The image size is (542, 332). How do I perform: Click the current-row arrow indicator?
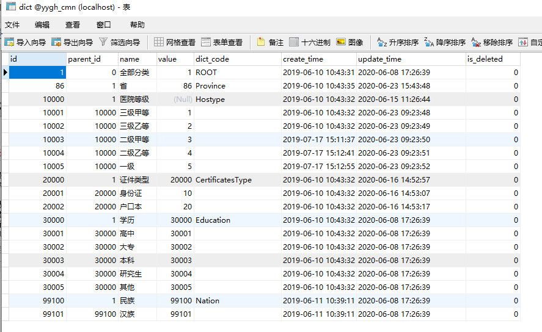[x=5, y=73]
